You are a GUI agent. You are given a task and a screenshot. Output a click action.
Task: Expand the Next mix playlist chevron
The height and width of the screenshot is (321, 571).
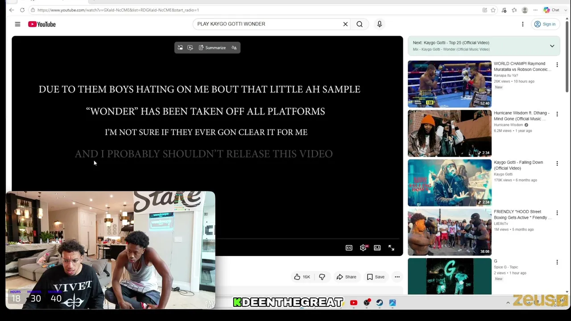click(552, 46)
